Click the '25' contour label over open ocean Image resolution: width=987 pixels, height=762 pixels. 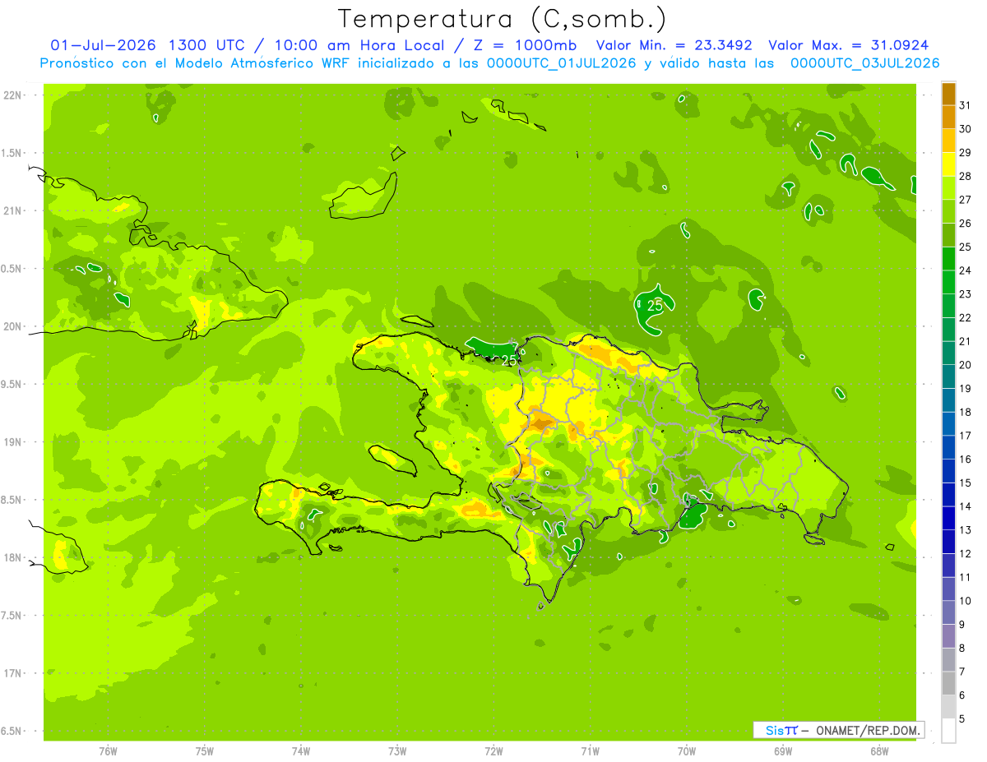[655, 305]
